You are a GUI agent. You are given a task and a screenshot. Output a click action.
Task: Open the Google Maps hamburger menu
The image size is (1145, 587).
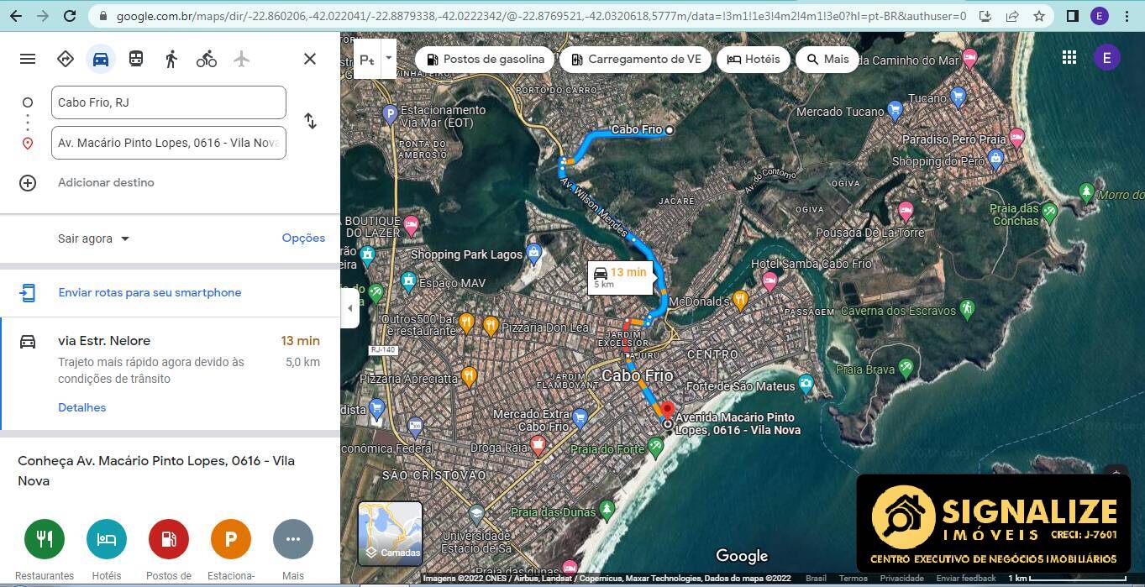click(x=28, y=59)
